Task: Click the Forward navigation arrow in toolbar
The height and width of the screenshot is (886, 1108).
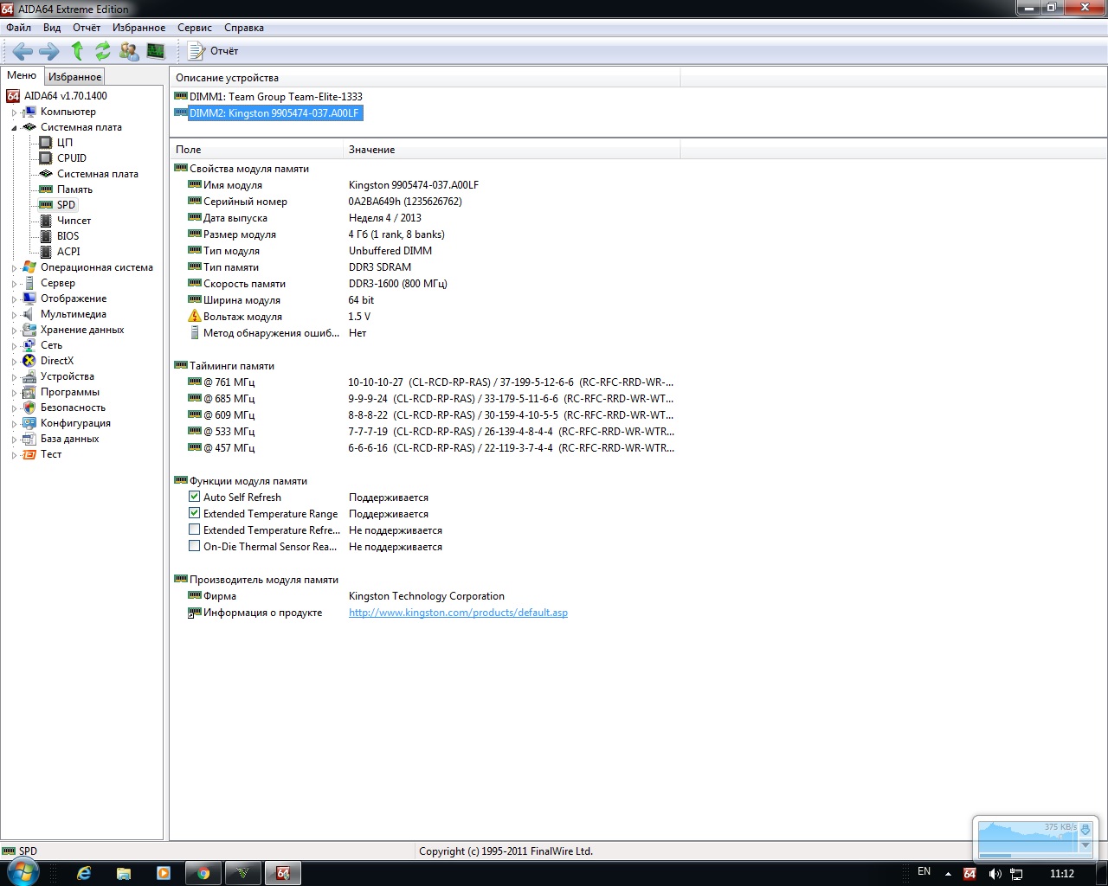Action: (x=49, y=51)
